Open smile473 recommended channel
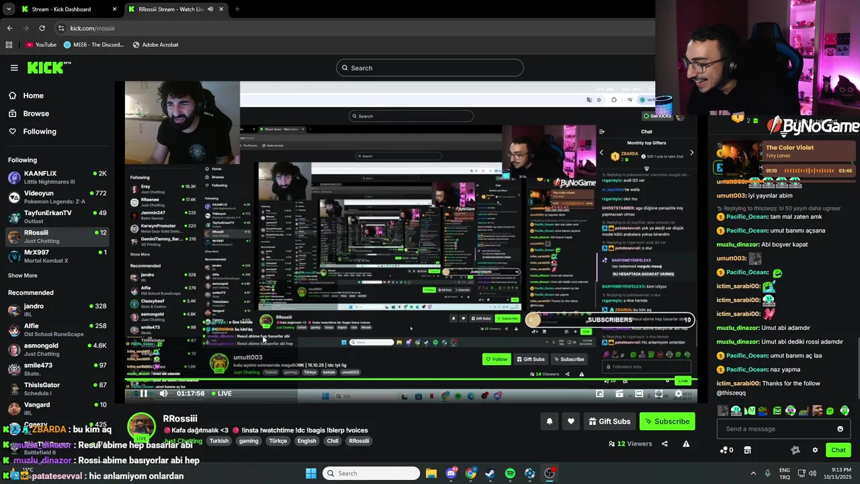The height and width of the screenshot is (484, 860). (57, 369)
